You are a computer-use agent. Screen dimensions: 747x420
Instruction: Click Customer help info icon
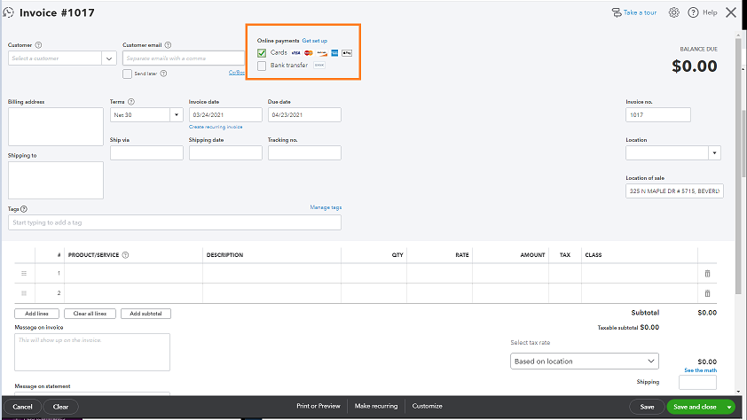click(x=38, y=45)
